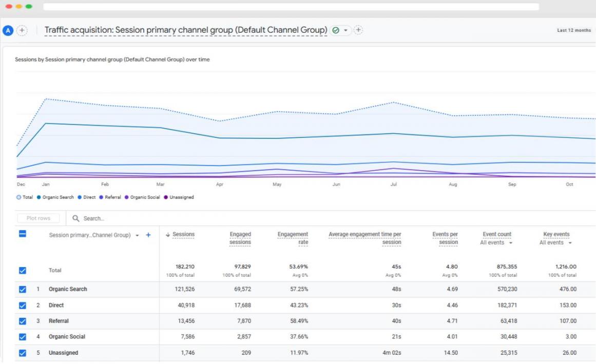This screenshot has height=364, width=596.
Task: Click the magnifier icon in the table search
Action: tap(75, 218)
